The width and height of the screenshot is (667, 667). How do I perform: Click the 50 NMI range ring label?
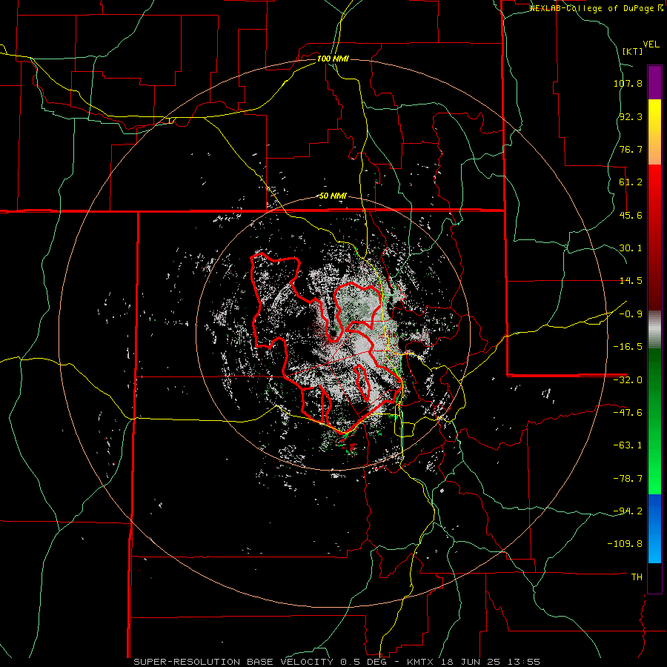tap(333, 196)
